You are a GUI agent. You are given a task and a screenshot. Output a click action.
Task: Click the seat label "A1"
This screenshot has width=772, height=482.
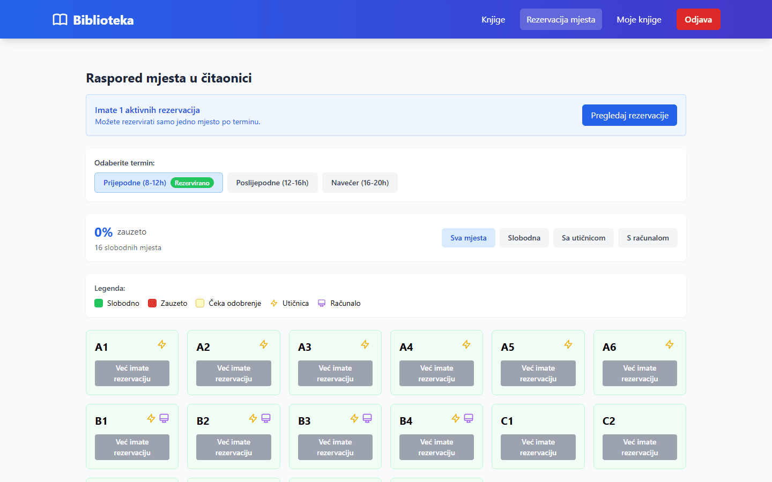(101, 347)
